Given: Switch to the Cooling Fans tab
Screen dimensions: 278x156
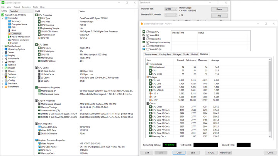Looking at the screenshot, I should point(165,54).
